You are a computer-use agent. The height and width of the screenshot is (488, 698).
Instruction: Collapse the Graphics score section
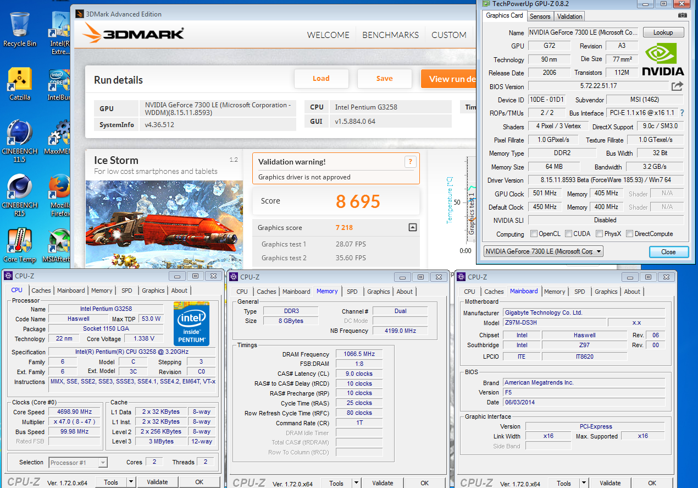pyautogui.click(x=413, y=227)
